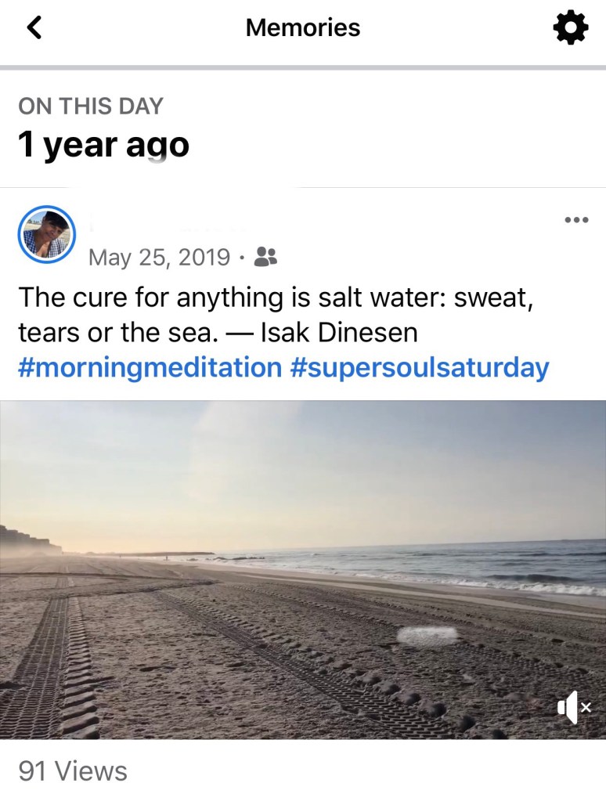Tap the friends audience icon beside date
Image resolution: width=606 pixels, height=801 pixels.
266,257
